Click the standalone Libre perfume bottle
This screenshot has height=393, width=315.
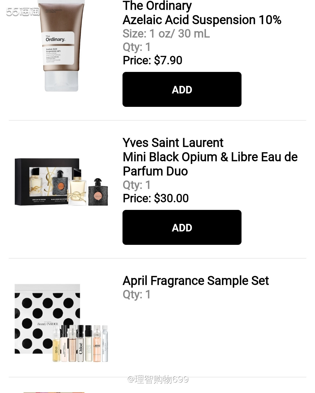tap(78, 189)
